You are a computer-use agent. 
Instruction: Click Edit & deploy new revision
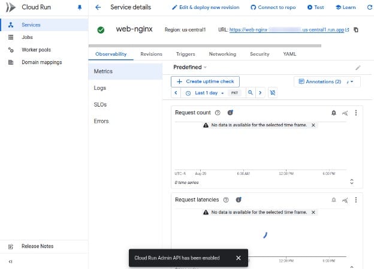[x=206, y=7]
